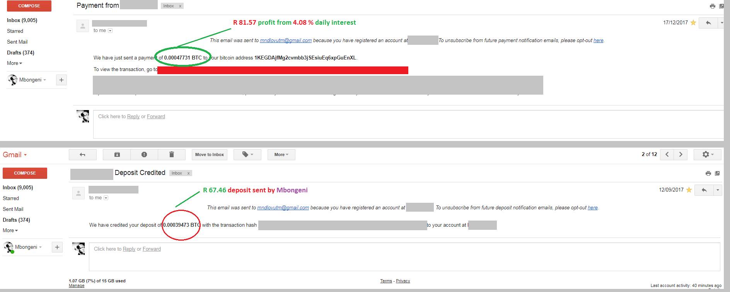This screenshot has width=730, height=292.
Task: Select bitcoin address 1KEGDAjfMg2cvmbb3jSEsiuEq6xpGuEnXL text
Action: pyautogui.click(x=305, y=58)
